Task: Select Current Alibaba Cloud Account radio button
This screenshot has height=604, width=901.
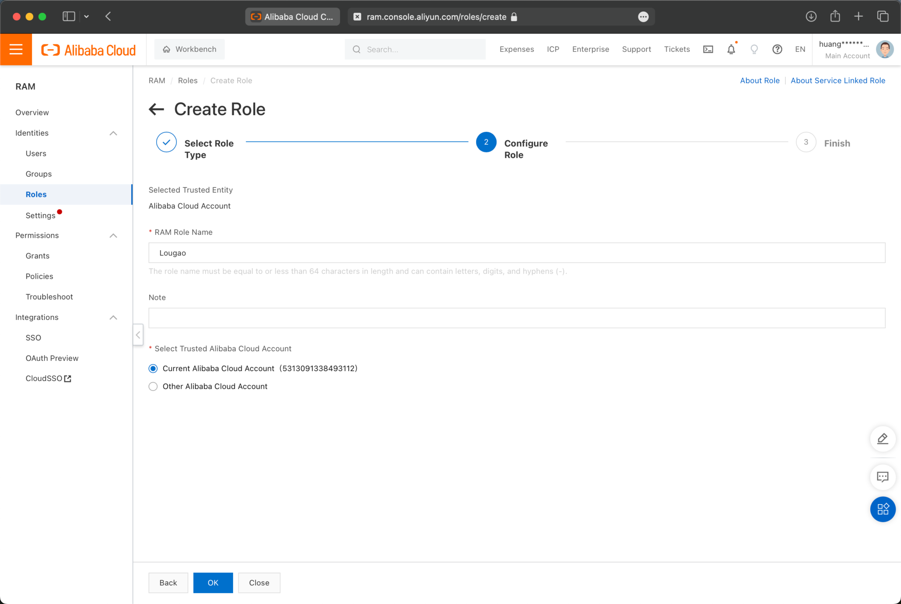Action: tap(153, 368)
